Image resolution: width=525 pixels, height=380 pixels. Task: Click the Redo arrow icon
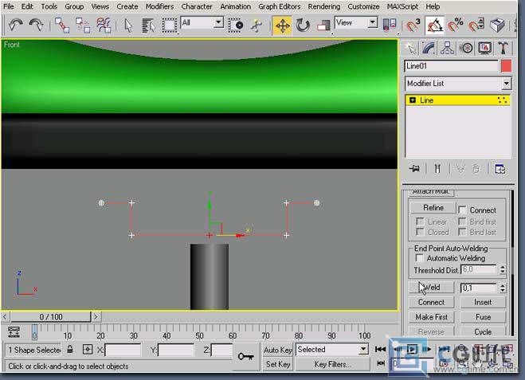tap(36, 25)
